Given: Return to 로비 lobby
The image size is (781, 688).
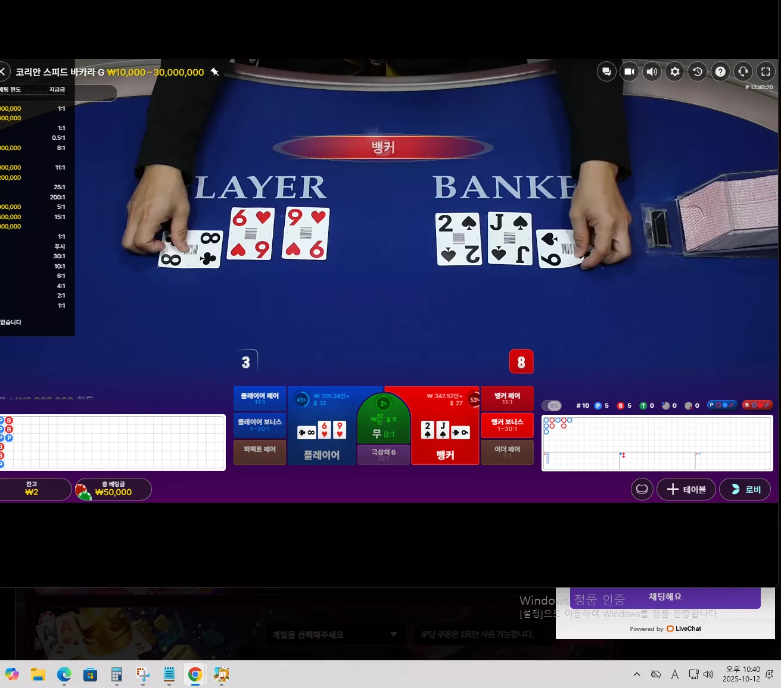Looking at the screenshot, I should click(x=745, y=489).
